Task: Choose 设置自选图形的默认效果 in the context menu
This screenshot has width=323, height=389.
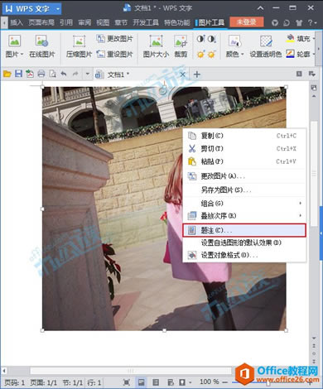Action: pyautogui.click(x=244, y=243)
